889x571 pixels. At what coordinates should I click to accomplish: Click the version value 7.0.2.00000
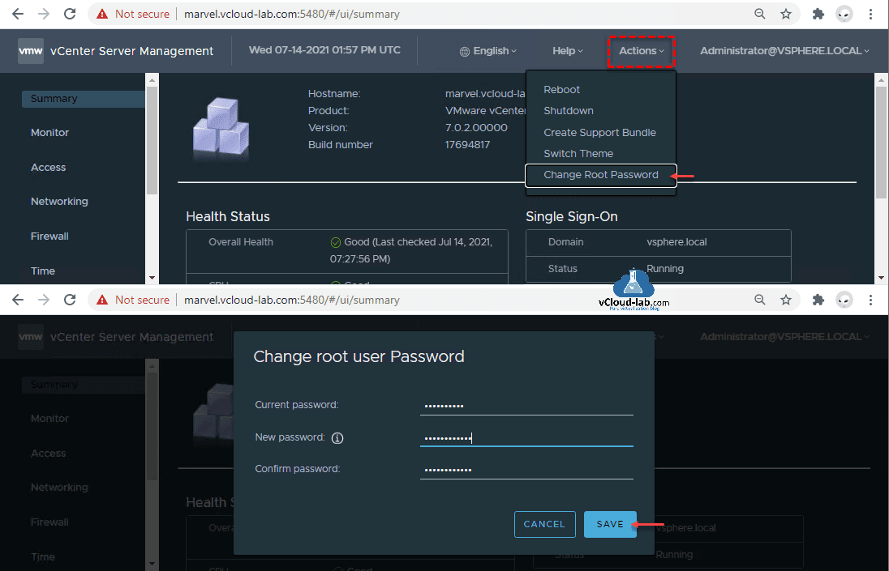click(476, 128)
